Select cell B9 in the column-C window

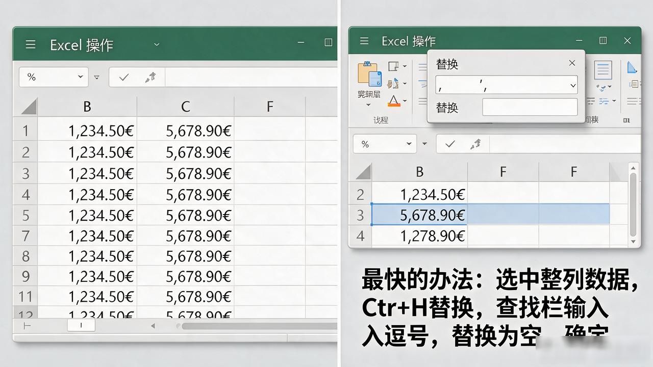point(87,276)
